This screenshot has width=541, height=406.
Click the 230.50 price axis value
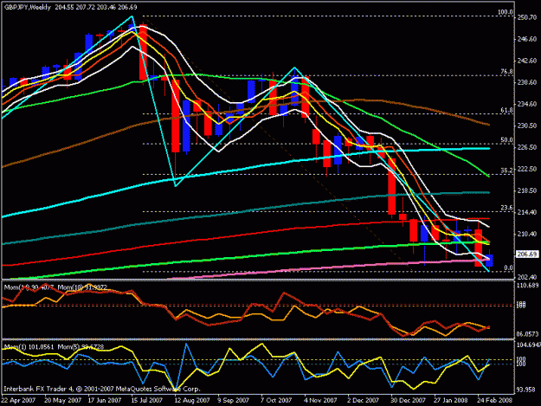(527, 126)
